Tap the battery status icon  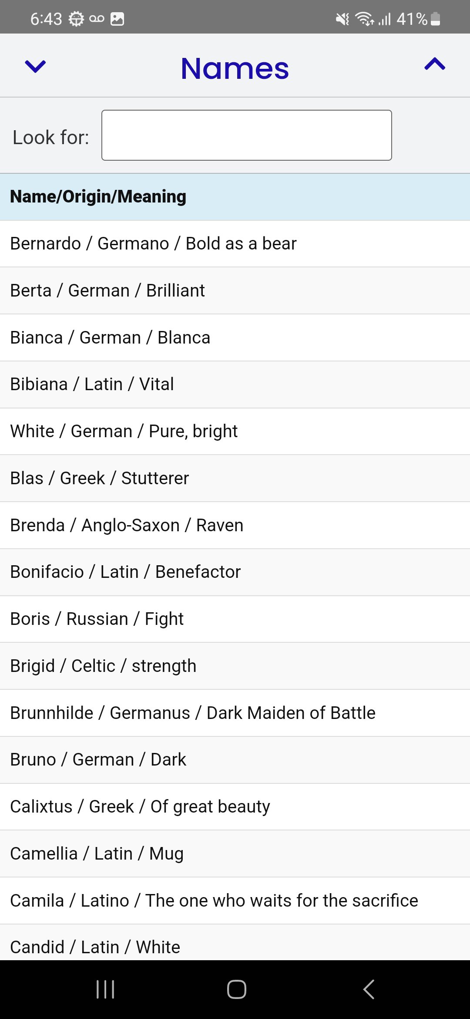[436, 19]
